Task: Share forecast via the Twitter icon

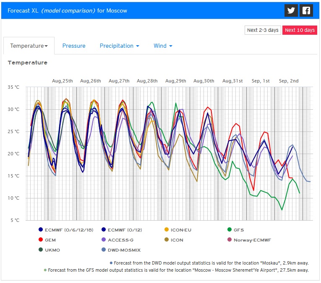Action: tap(291, 10)
